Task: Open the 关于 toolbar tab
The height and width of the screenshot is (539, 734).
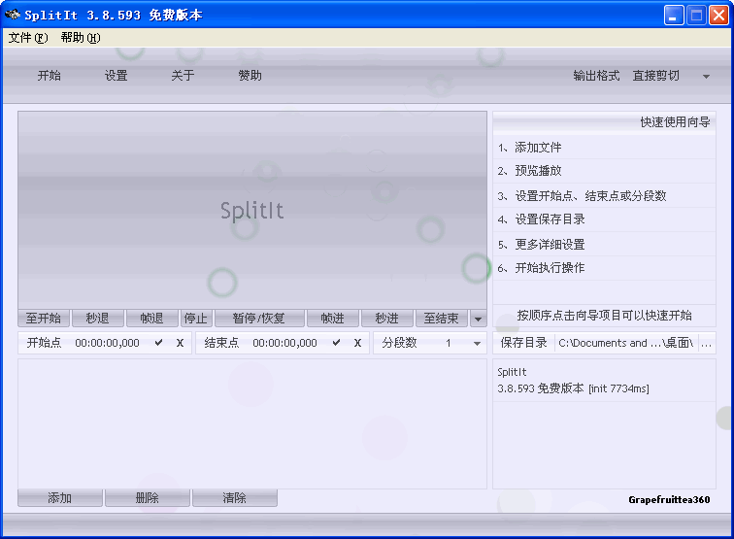Action: click(x=183, y=76)
